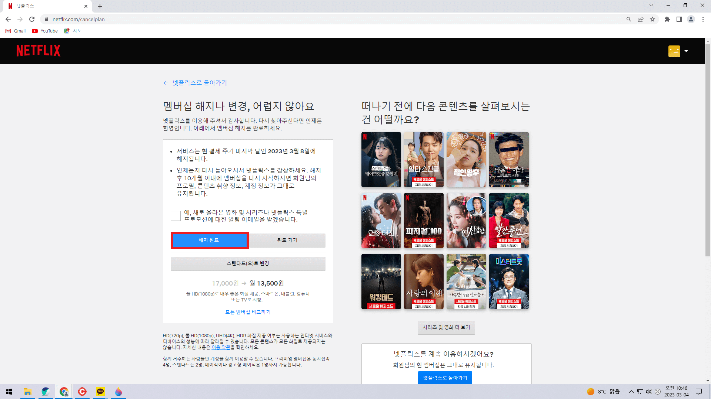Toggle the browser side panel icon
This screenshot has height=399, width=711.
(x=679, y=19)
